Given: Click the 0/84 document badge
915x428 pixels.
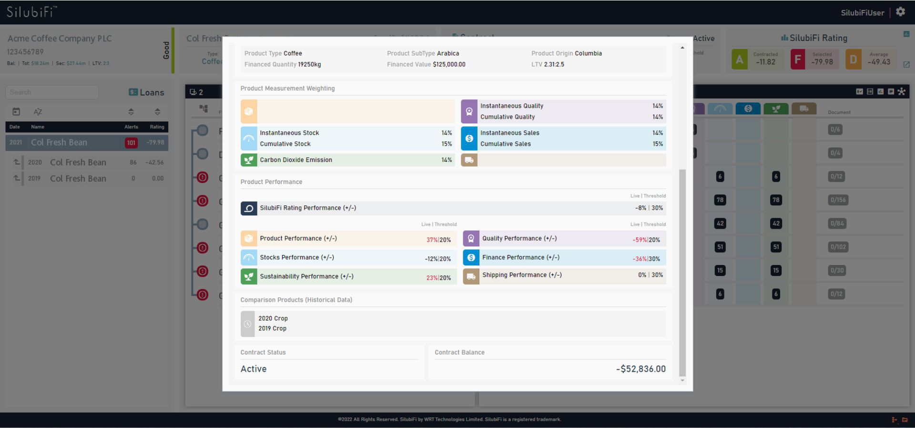Looking at the screenshot, I should pos(837,224).
